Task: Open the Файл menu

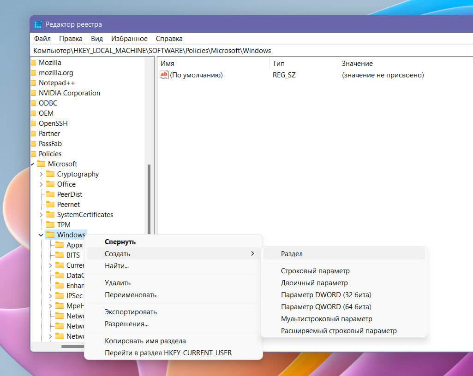Action: pos(42,39)
